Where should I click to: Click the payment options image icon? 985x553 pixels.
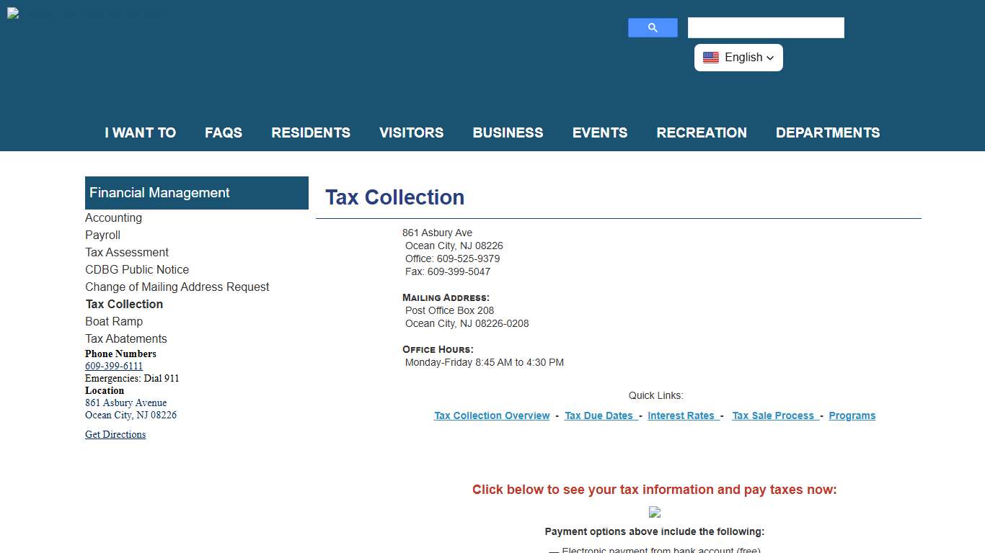point(655,512)
